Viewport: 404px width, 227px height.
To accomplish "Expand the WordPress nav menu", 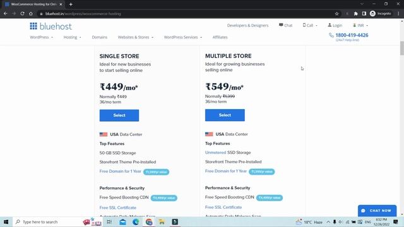I will 42,37.
